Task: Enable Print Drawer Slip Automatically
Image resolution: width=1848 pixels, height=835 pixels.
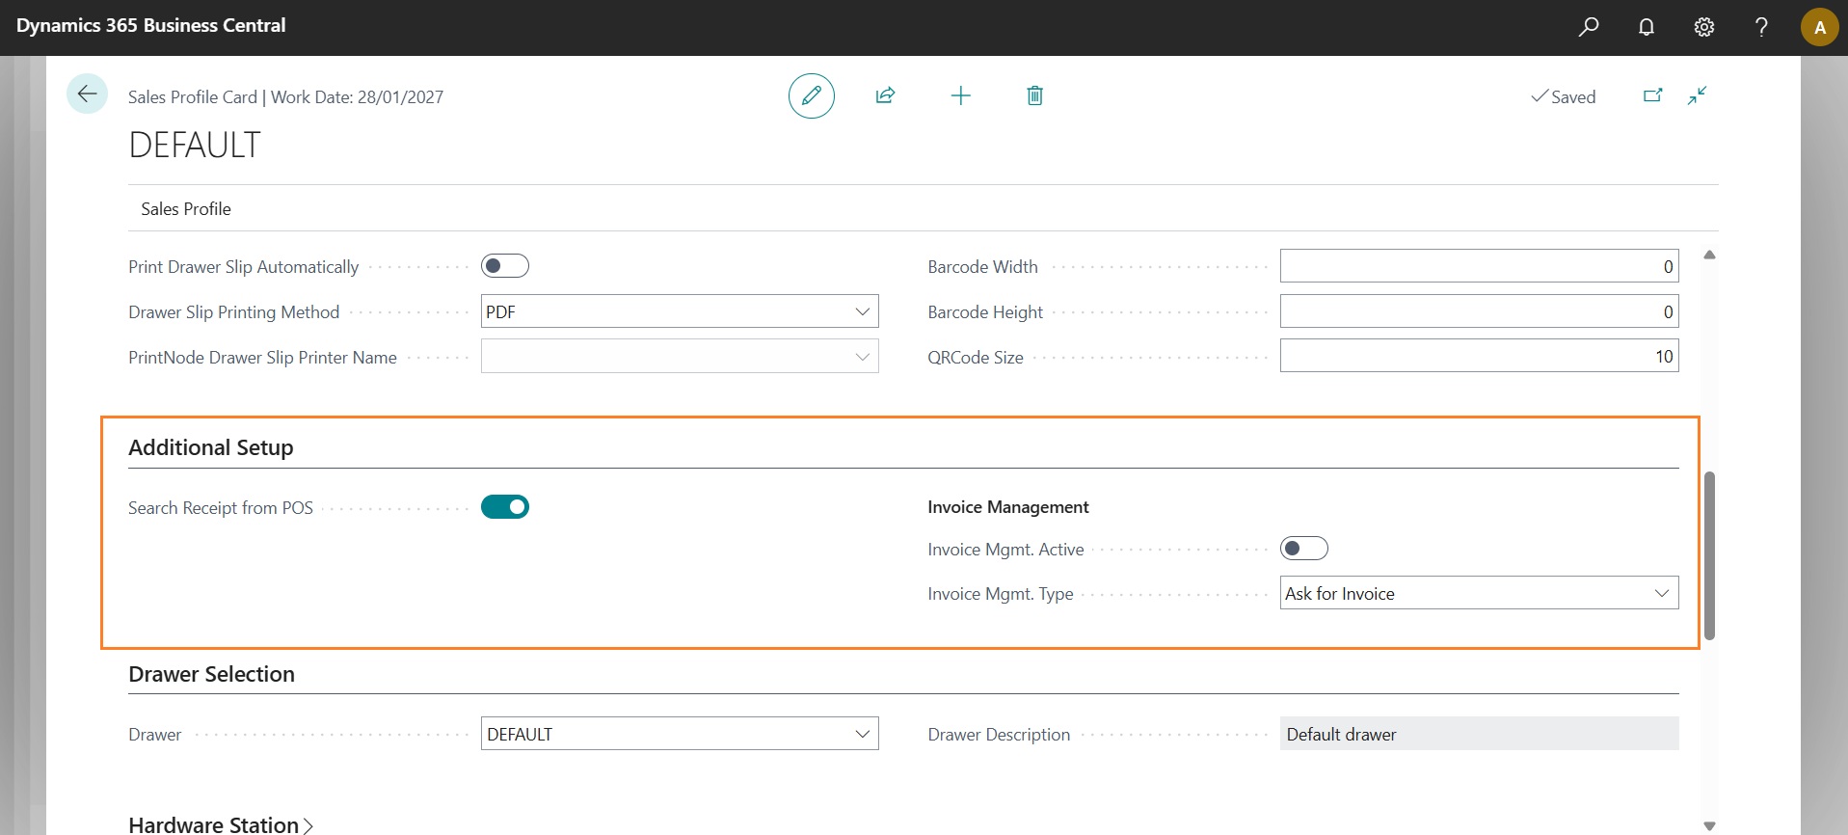Action: coord(504,266)
